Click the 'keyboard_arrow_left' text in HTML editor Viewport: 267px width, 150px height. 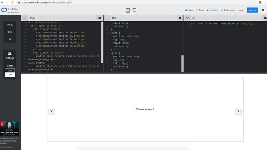point(40,70)
